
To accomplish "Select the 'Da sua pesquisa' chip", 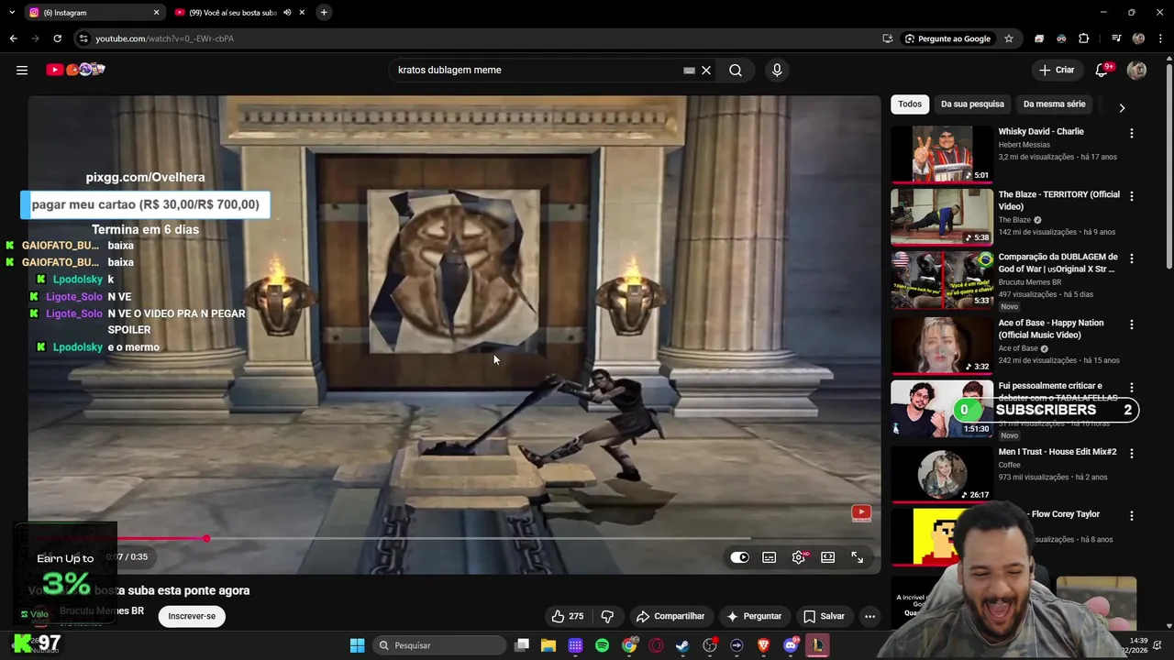I will click(972, 104).
